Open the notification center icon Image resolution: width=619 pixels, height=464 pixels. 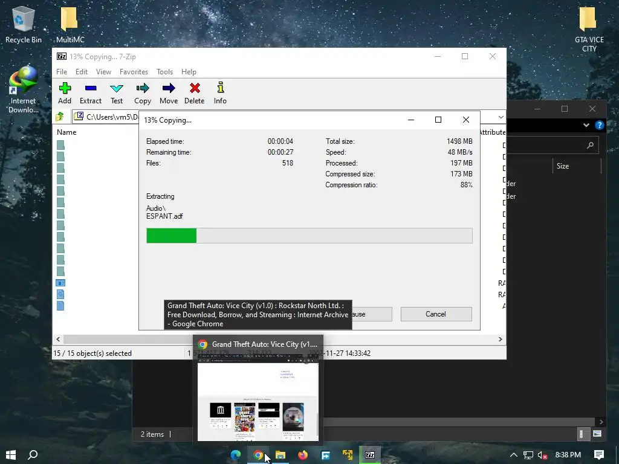pyautogui.click(x=598, y=455)
